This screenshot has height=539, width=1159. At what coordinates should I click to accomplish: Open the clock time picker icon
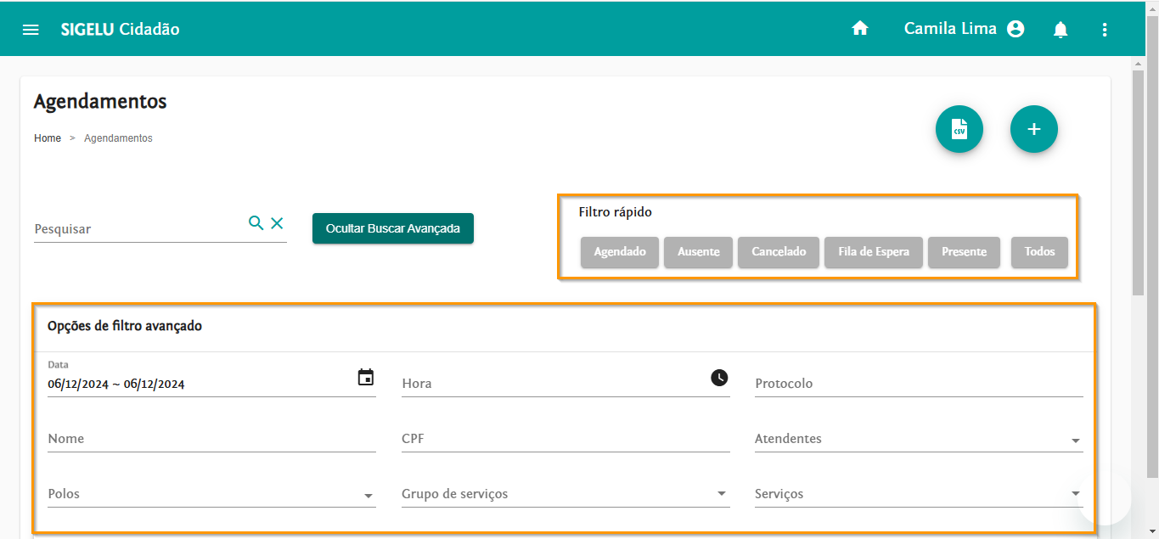pos(719,378)
